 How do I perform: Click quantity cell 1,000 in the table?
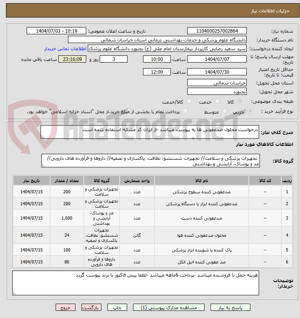point(67,218)
